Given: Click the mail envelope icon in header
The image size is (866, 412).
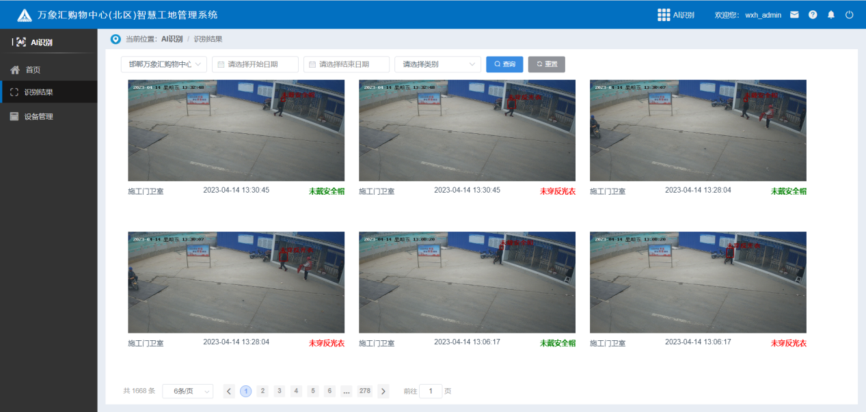Looking at the screenshot, I should click(794, 14).
